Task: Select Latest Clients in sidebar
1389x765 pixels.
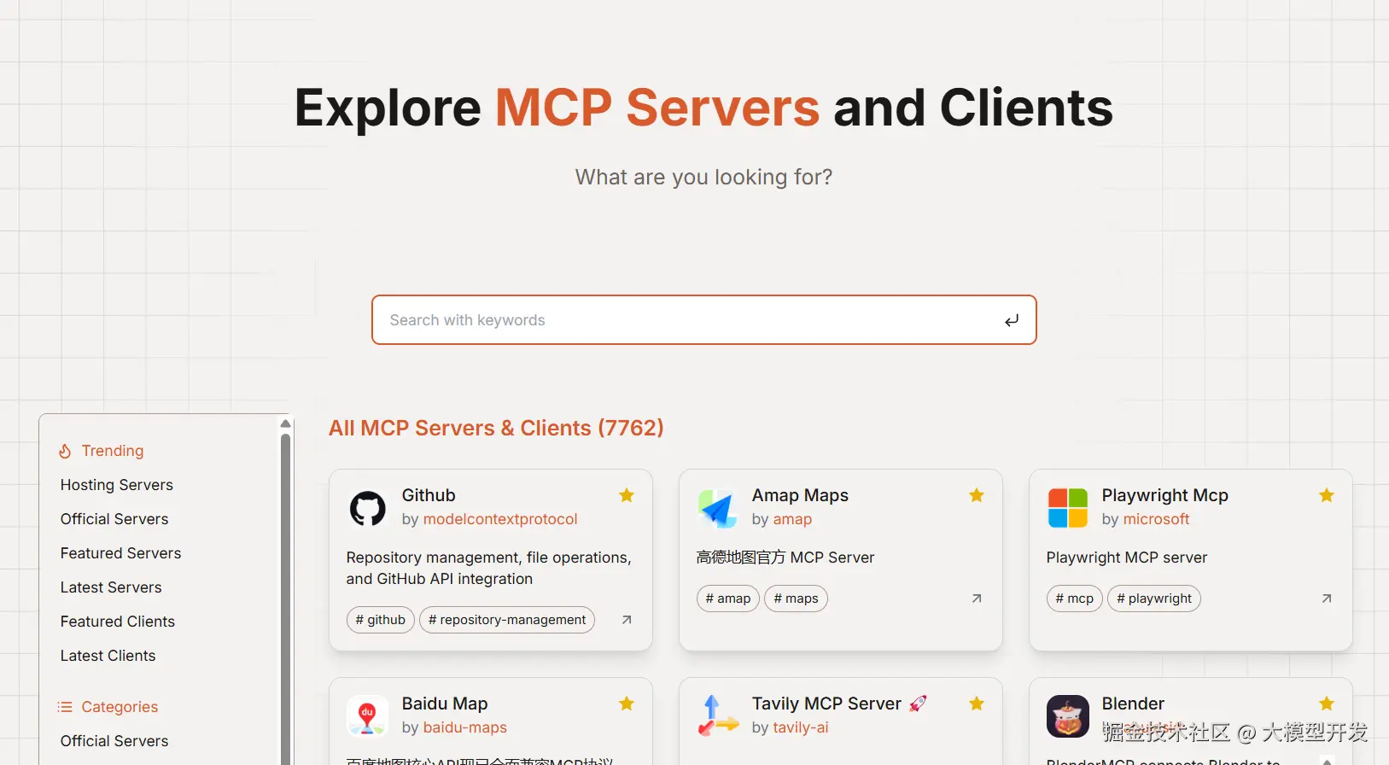Action: click(x=108, y=656)
